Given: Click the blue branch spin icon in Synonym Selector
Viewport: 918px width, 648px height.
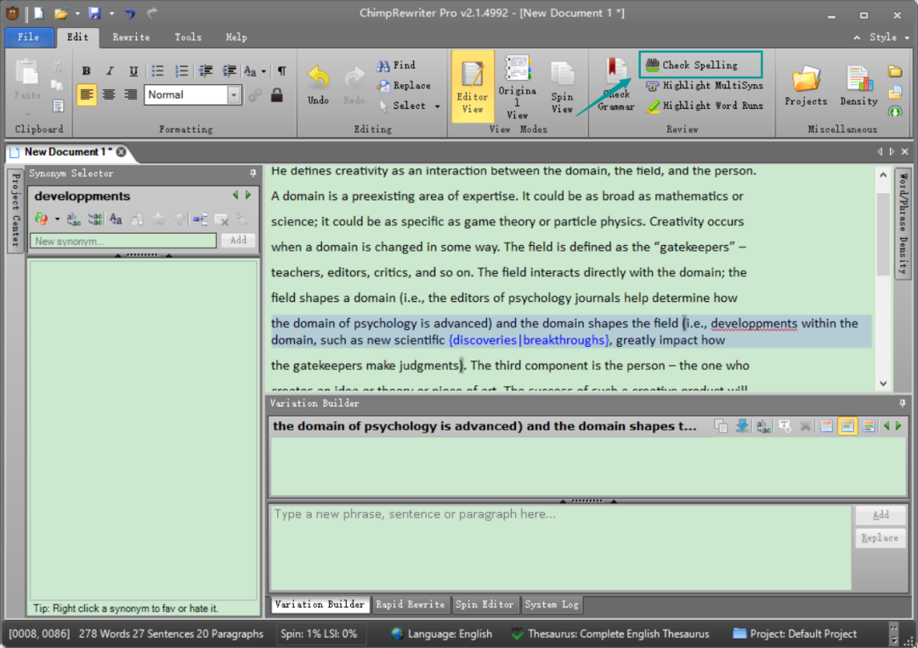Looking at the screenshot, I should (201, 219).
